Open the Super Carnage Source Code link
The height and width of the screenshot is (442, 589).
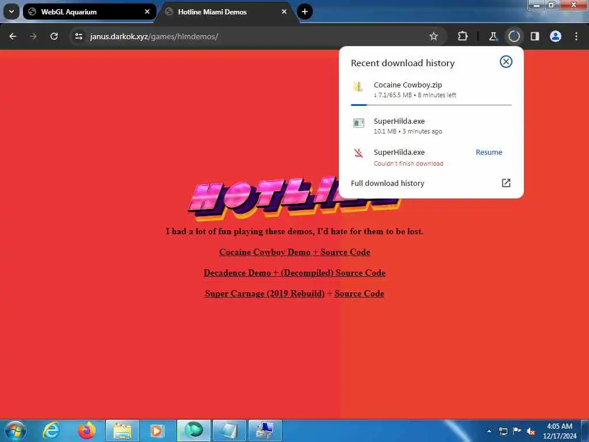tap(359, 294)
